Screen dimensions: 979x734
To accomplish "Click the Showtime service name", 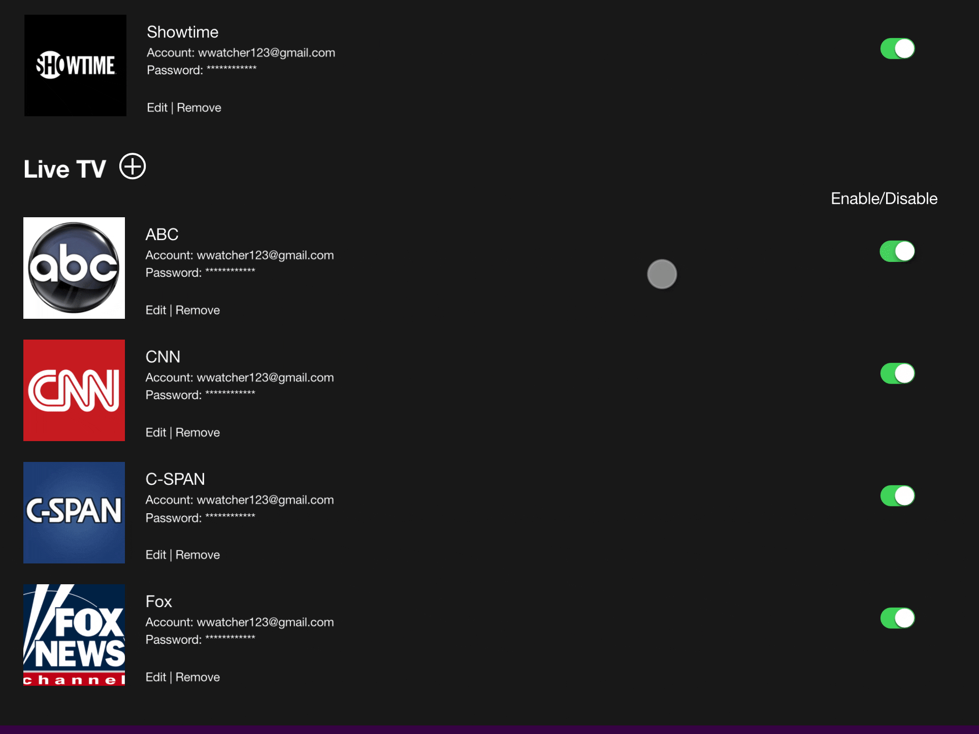I will pos(183,32).
